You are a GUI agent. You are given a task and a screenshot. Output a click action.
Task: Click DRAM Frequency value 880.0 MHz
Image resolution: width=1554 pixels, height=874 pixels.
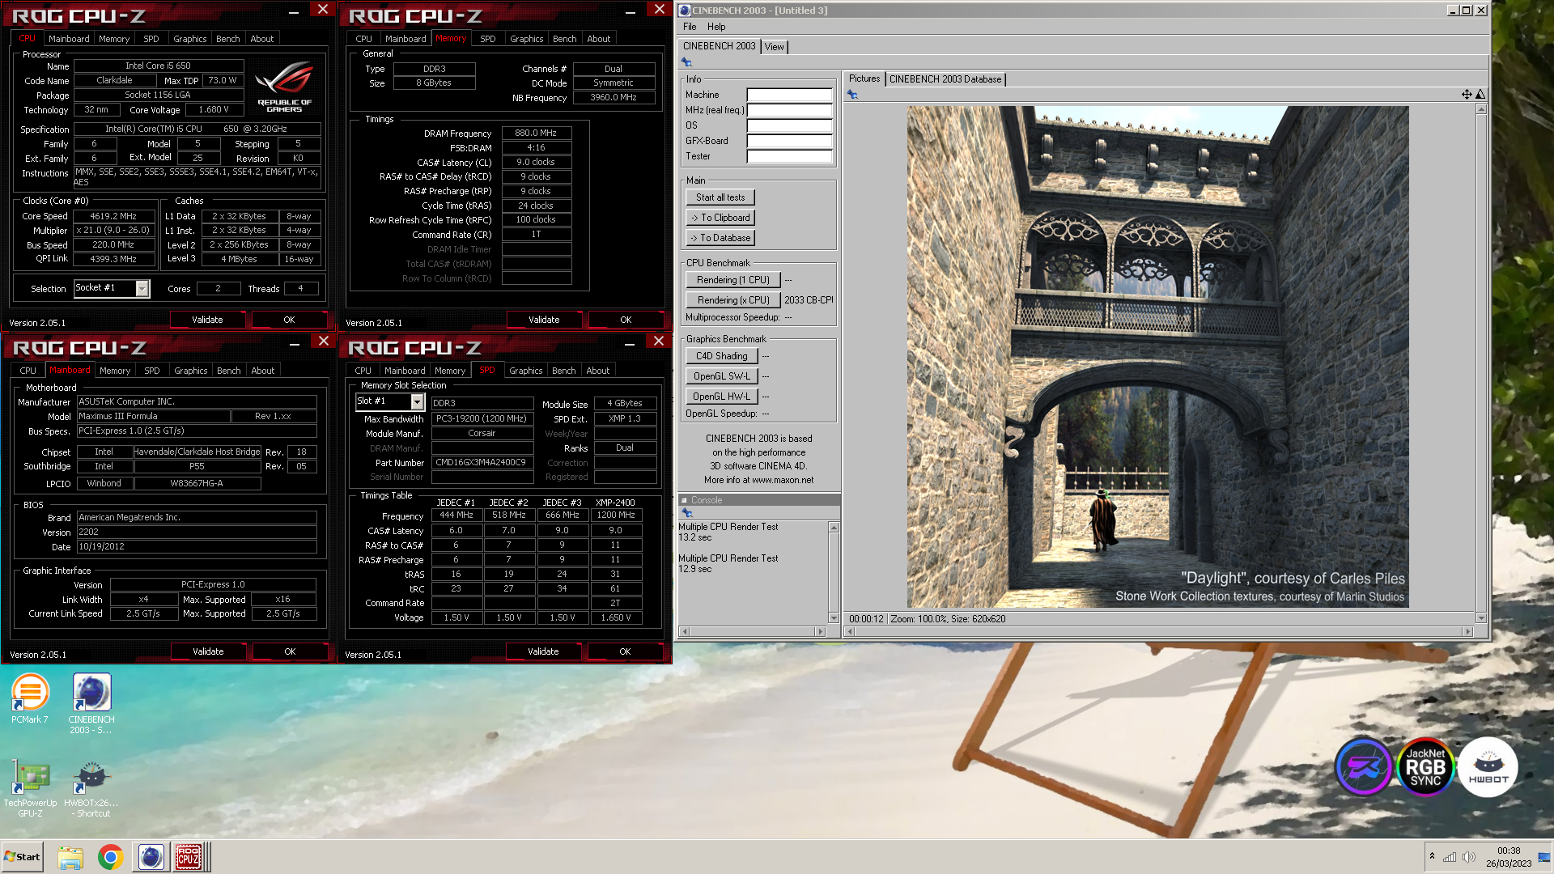coord(536,133)
